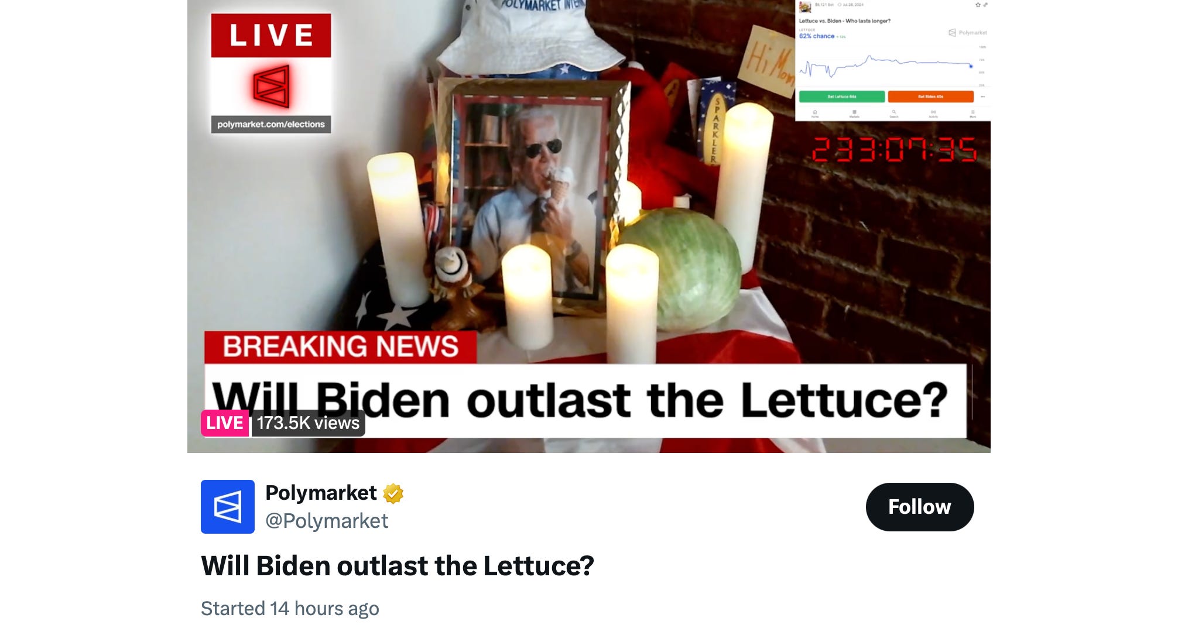Image resolution: width=1178 pixels, height=625 pixels.
Task: Open the three-dot menu beside Bet Biden
Action: [982, 97]
